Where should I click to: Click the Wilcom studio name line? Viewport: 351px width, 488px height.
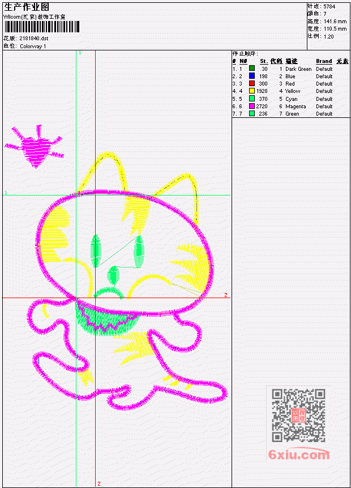[x=34, y=17]
